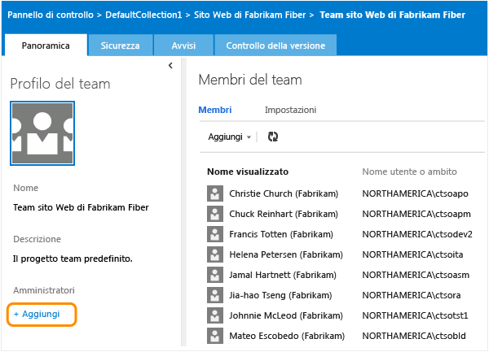
Task: Click Christie Church's avatar icon
Action: point(214,193)
